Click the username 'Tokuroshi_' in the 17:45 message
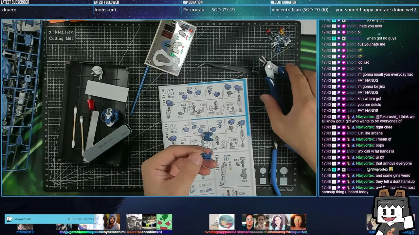419x235 pixels. click(x=355, y=170)
